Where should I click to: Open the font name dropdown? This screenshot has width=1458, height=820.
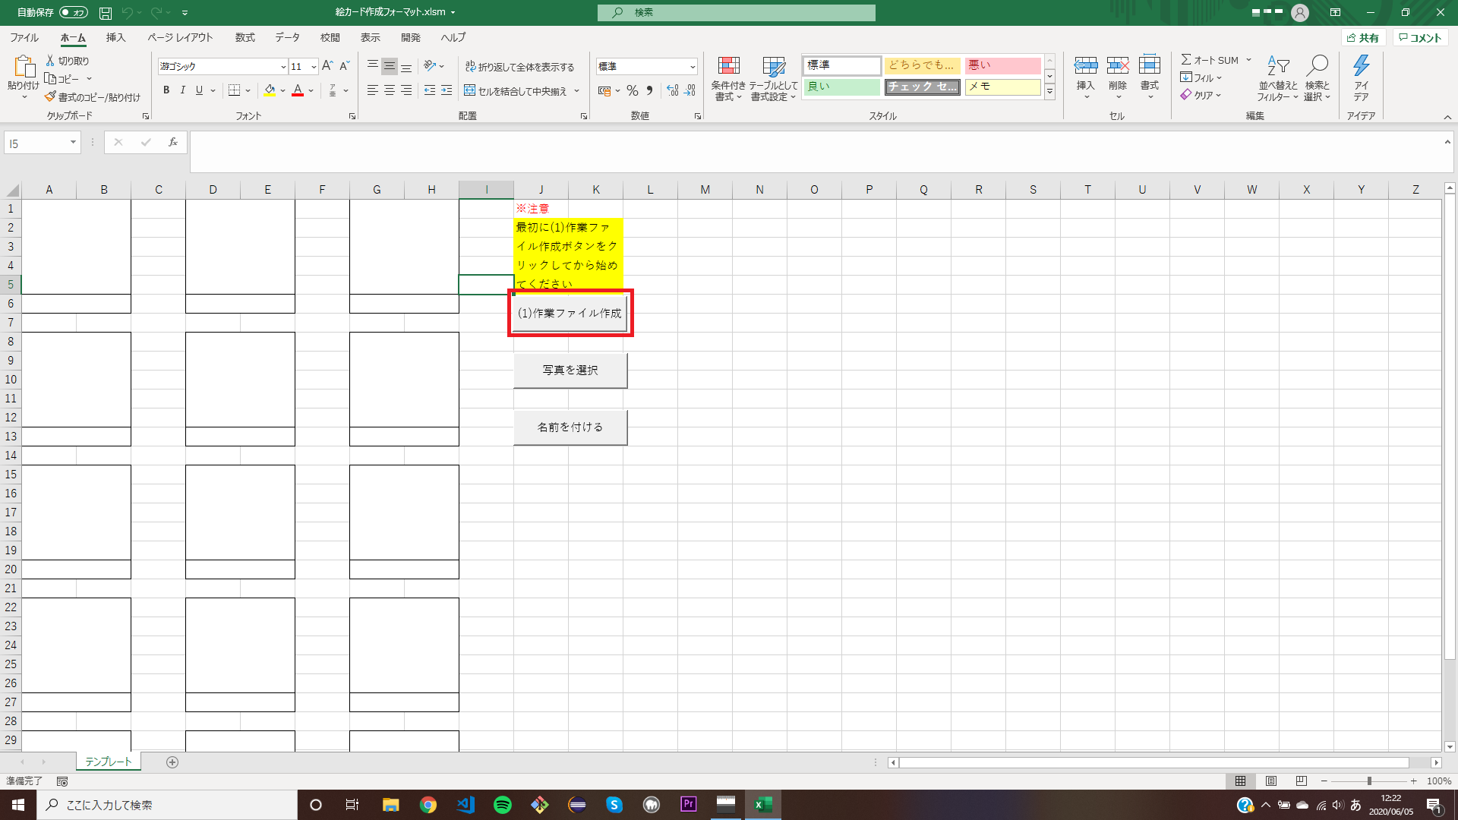(283, 67)
